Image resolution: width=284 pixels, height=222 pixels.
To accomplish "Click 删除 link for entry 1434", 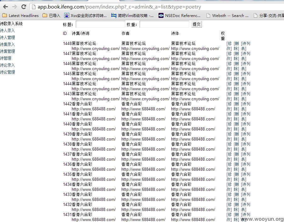I will 237,187.
